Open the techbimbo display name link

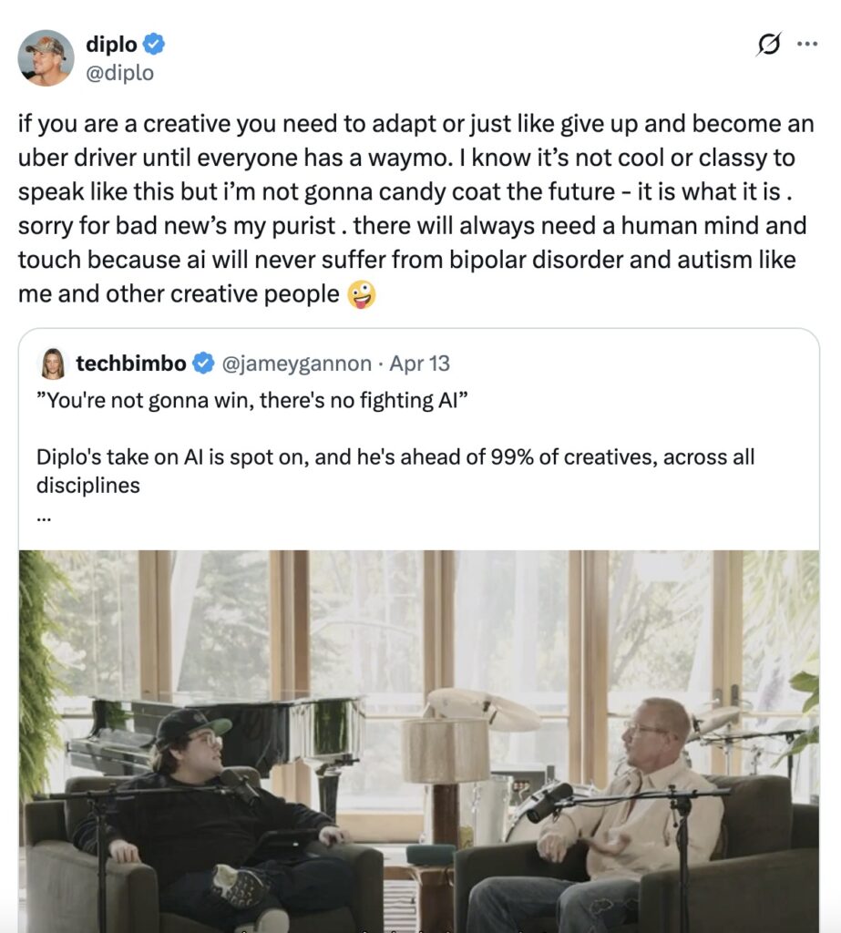click(131, 364)
